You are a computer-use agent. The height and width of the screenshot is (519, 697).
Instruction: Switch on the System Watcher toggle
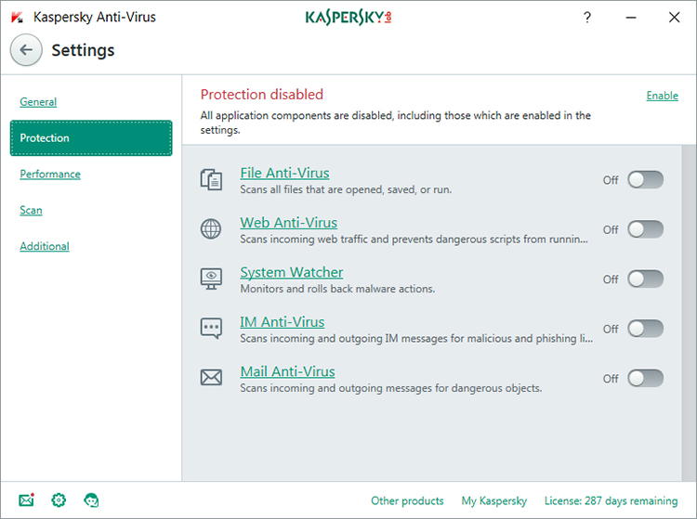click(645, 279)
